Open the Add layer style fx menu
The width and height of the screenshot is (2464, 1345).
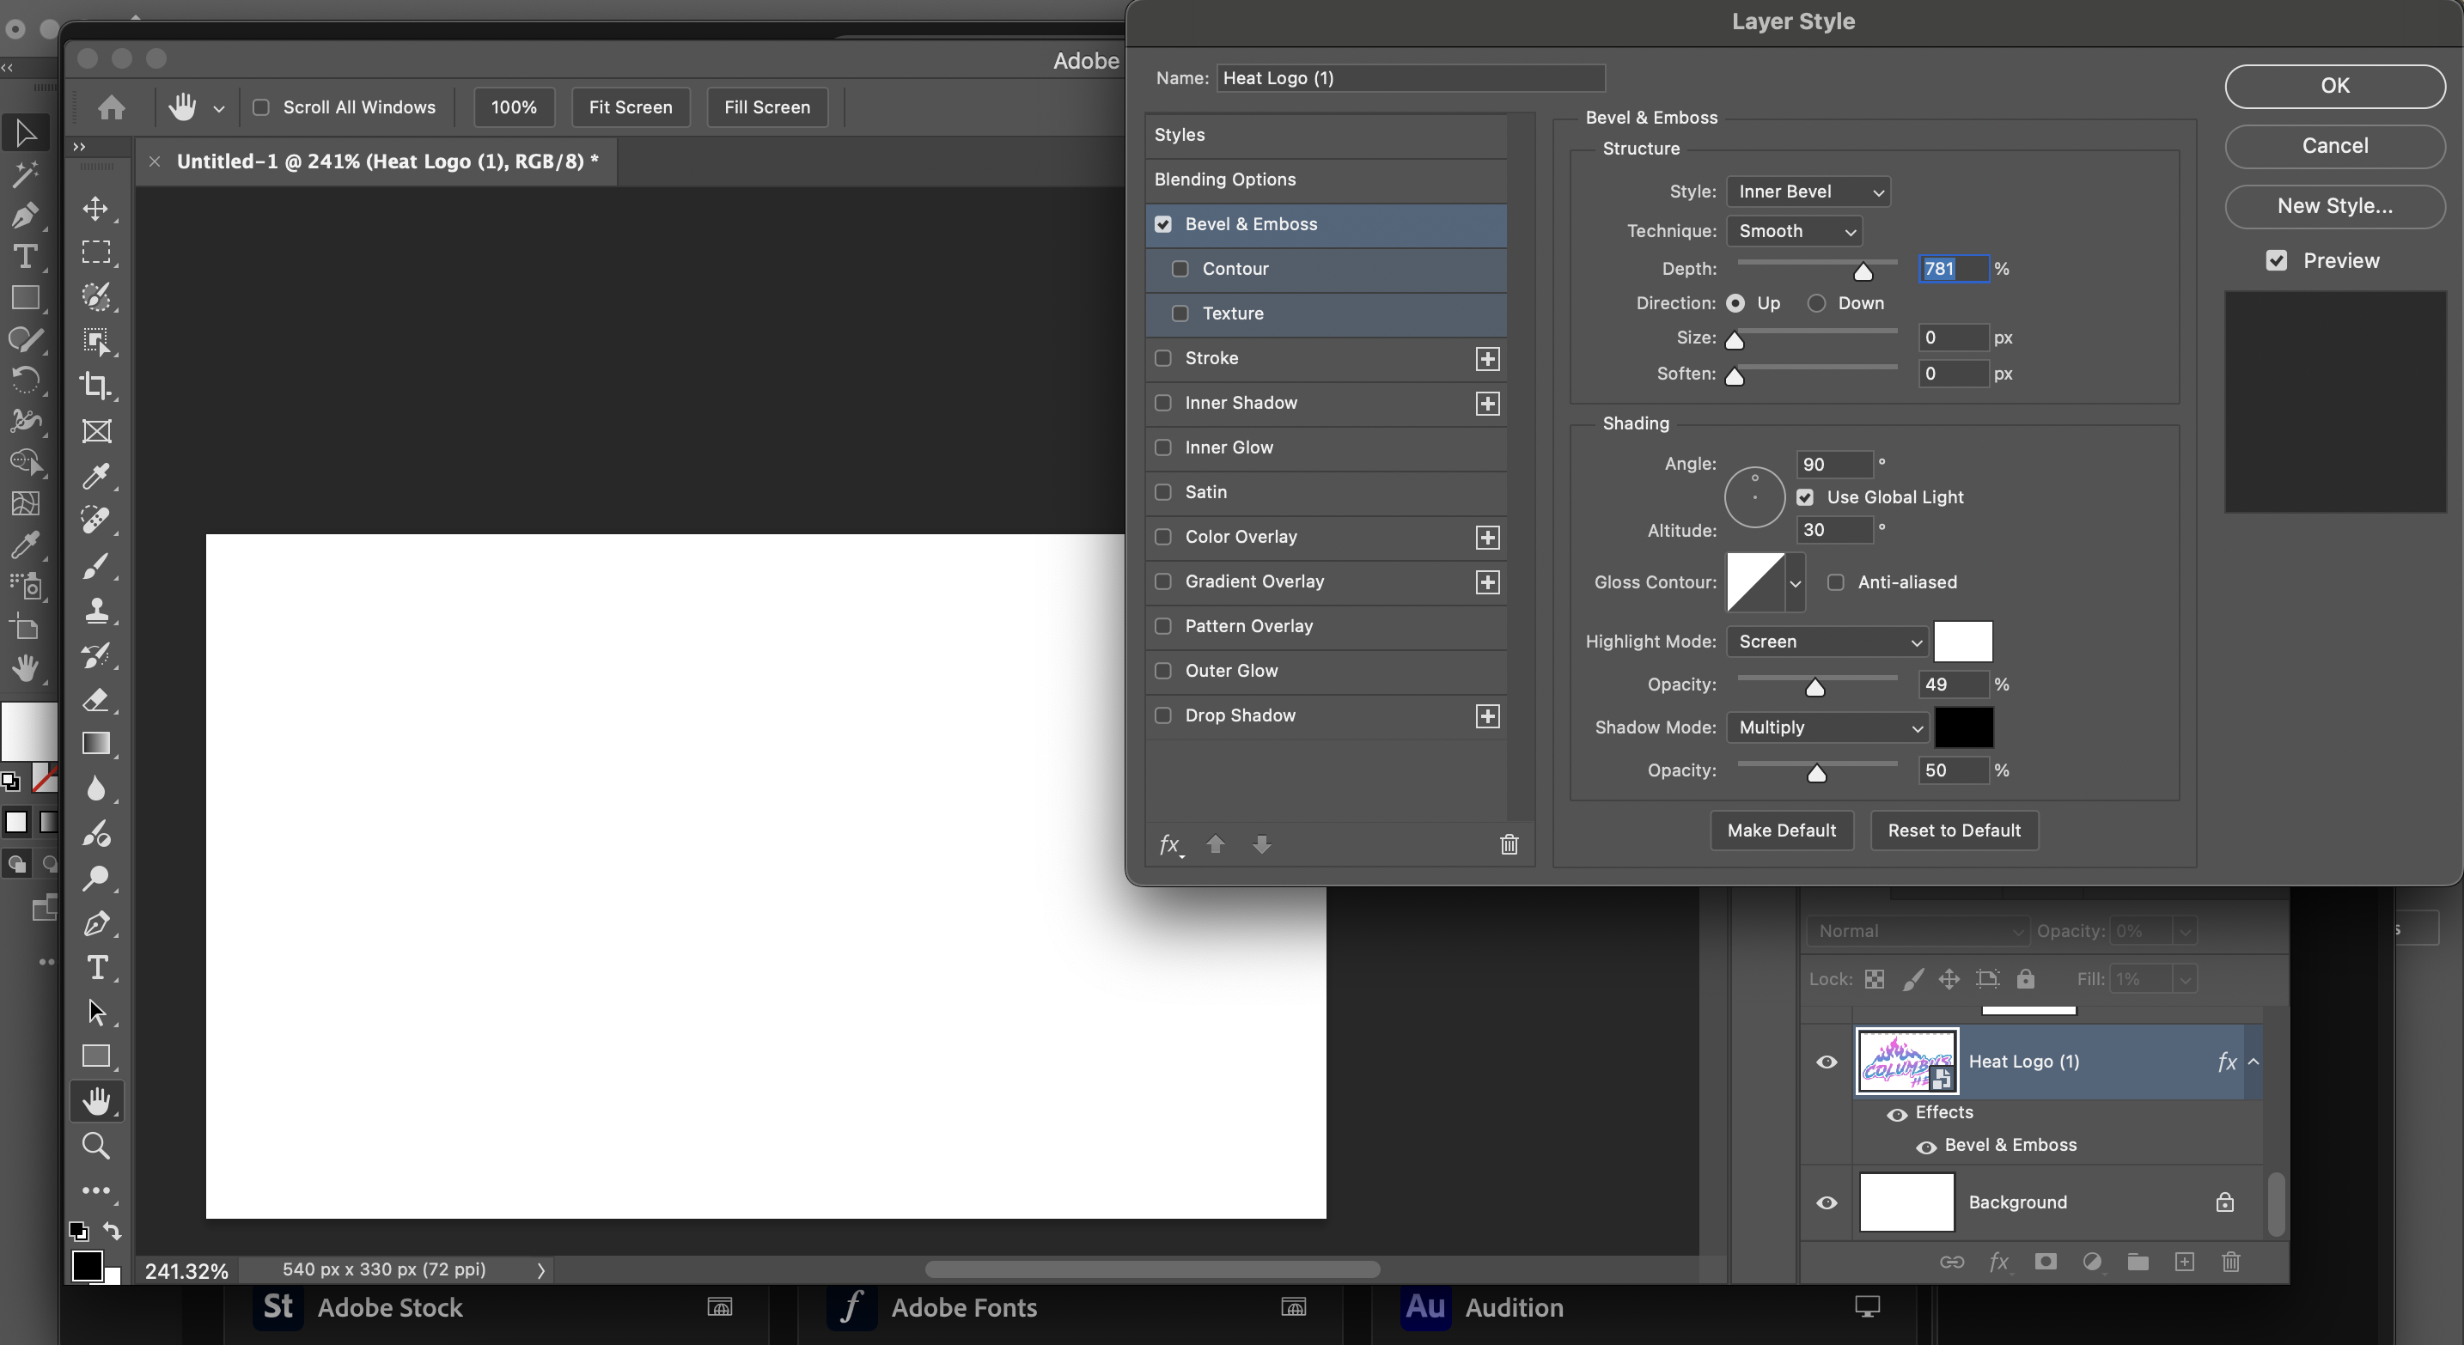[1999, 1262]
